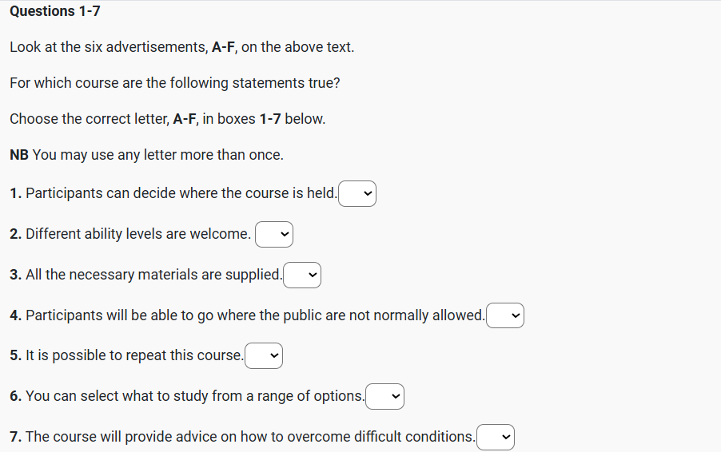Screen dimensions: 721x452
Task: Choose the answer box for question 7
Action: point(496,438)
